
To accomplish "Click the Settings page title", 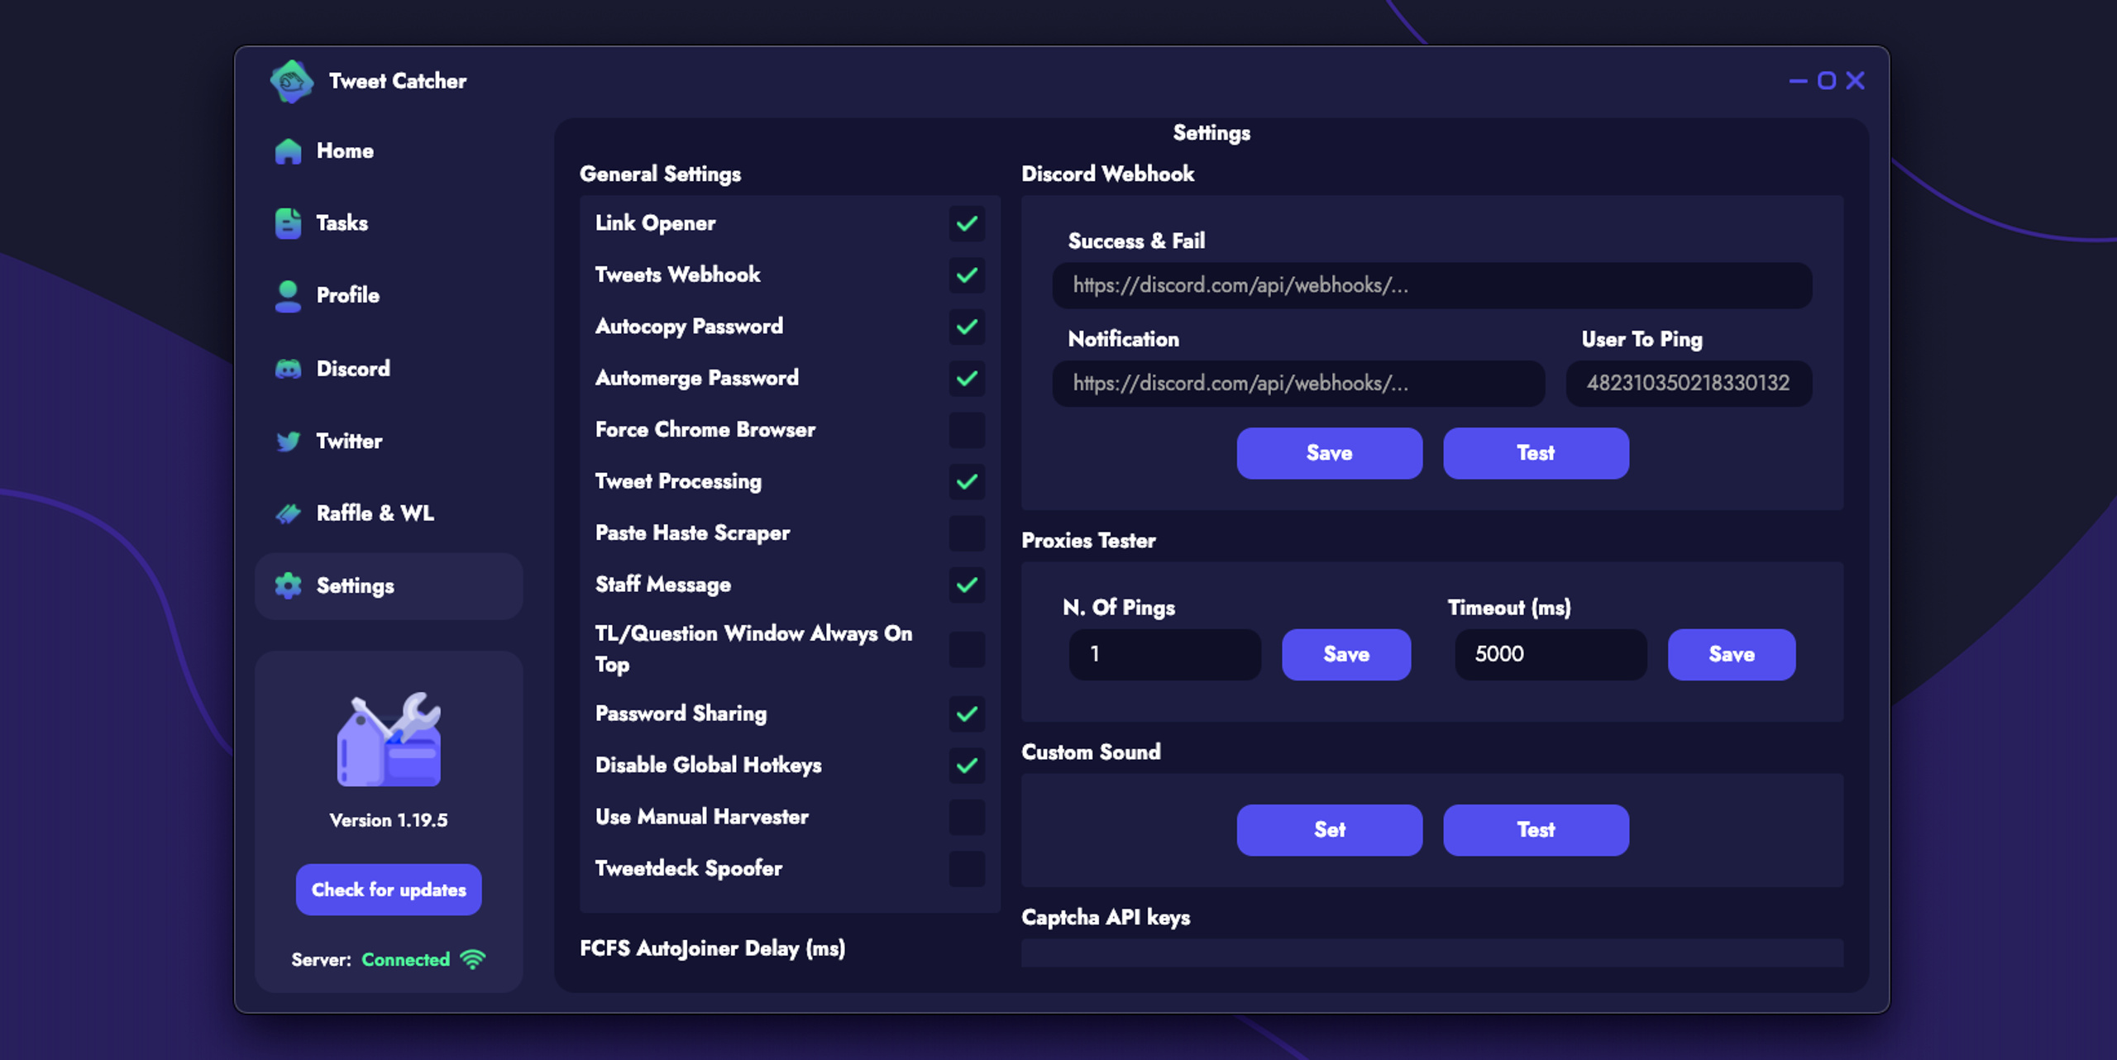I will point(1211,134).
